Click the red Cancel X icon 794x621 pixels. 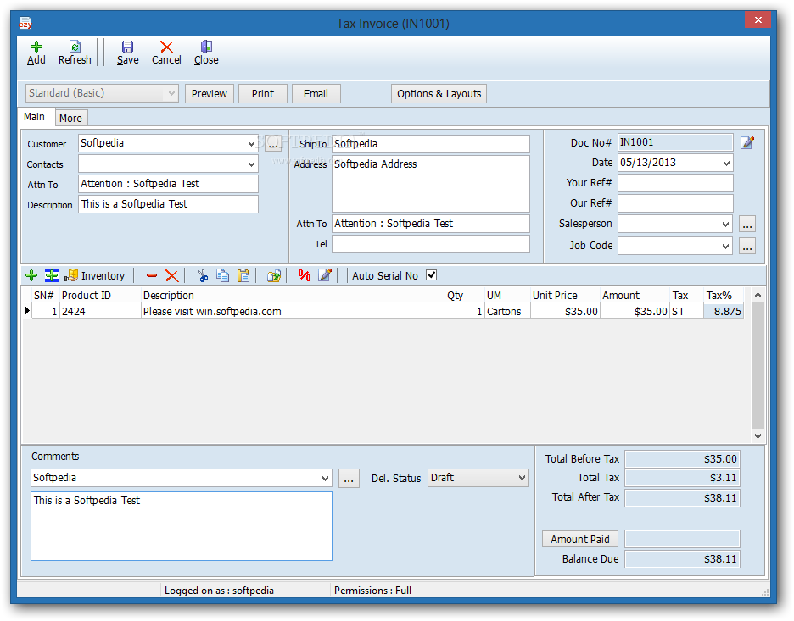pyautogui.click(x=166, y=47)
